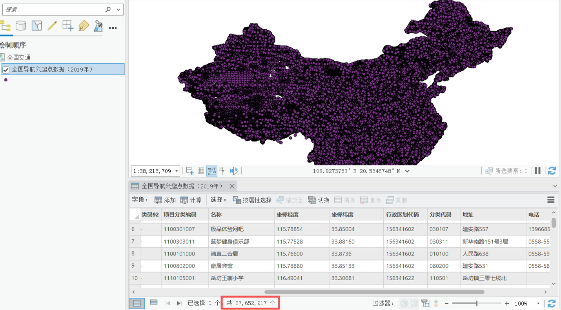Image resolution: width=561 pixels, height=310 pixels.
Task: Open the attribute table hamburger menu
Action: click(551, 200)
